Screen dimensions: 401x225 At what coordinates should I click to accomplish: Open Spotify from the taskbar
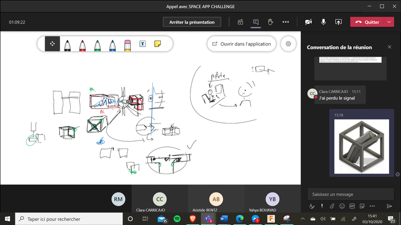tap(177, 219)
